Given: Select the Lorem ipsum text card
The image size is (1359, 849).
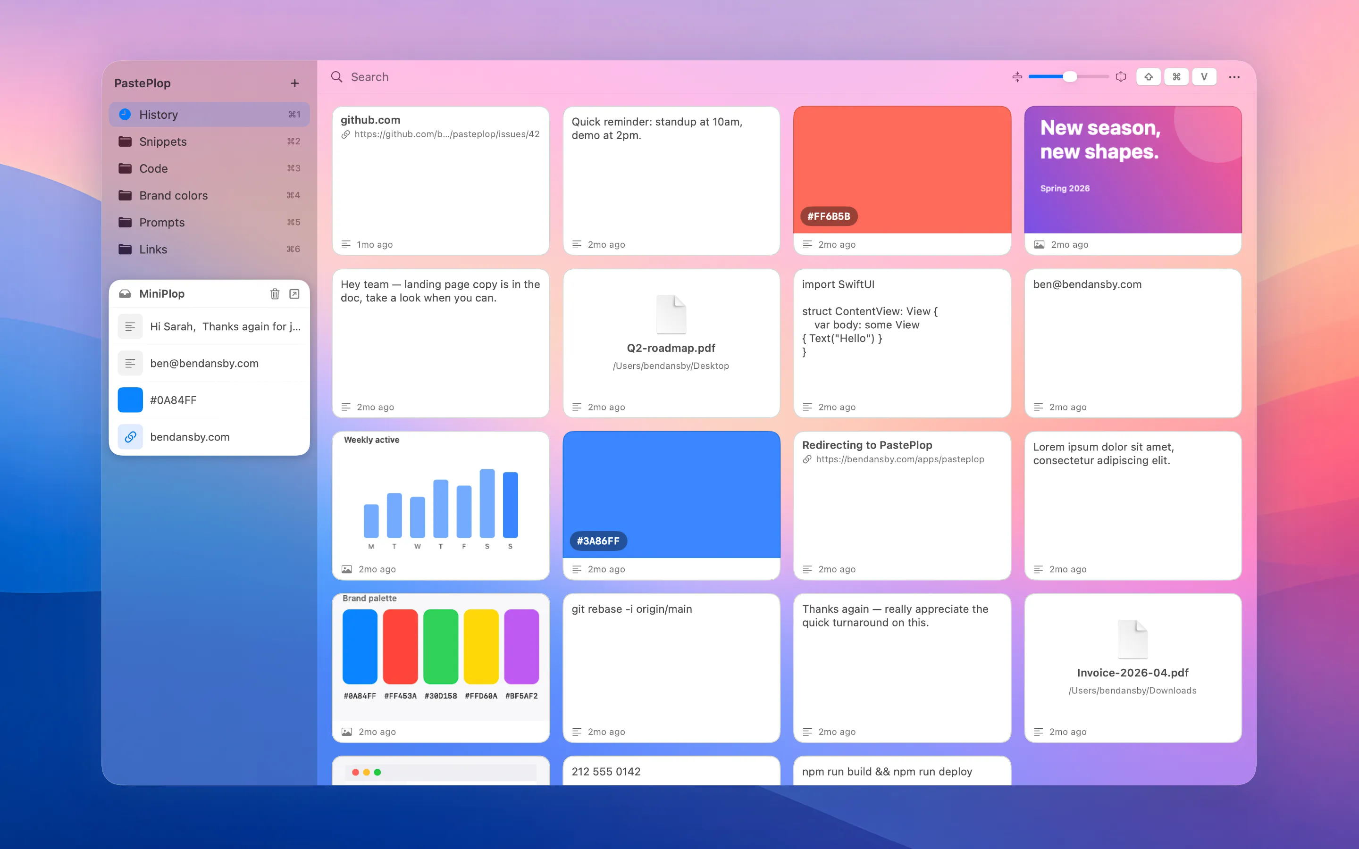Looking at the screenshot, I should click(1133, 505).
